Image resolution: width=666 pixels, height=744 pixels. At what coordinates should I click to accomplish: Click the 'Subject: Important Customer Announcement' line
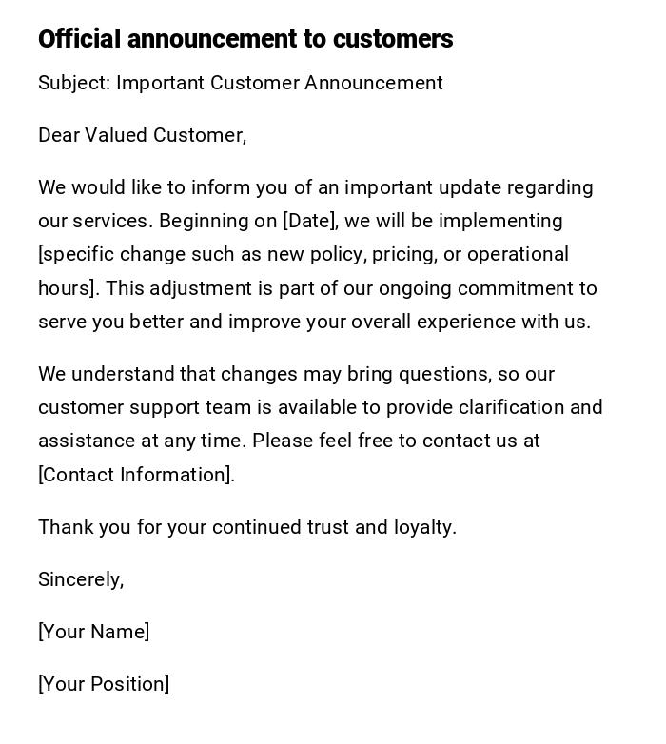[240, 83]
